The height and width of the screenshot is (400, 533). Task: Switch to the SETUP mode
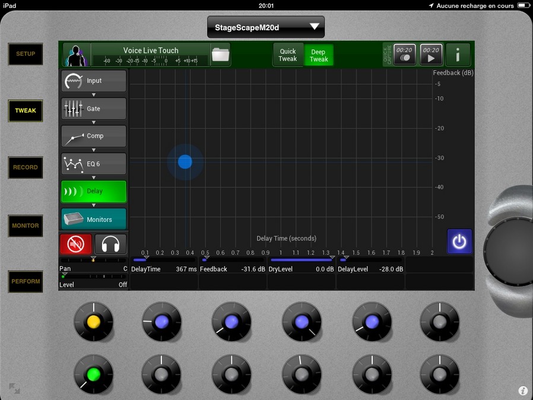(x=26, y=54)
